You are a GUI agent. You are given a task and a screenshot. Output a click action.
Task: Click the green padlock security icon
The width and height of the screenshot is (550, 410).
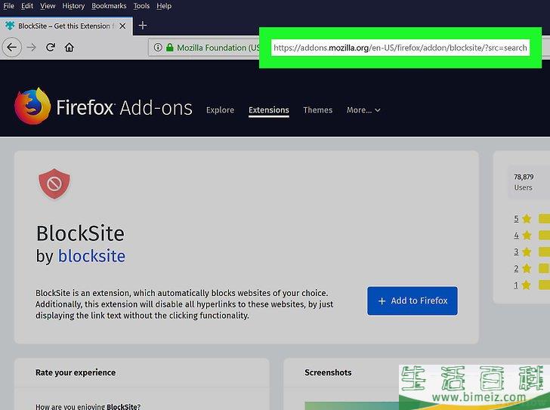[170, 48]
